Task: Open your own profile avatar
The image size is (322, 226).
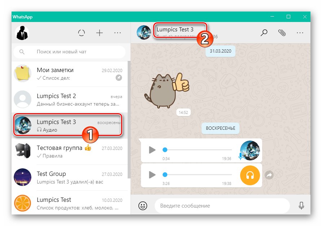Action: tap(22, 33)
